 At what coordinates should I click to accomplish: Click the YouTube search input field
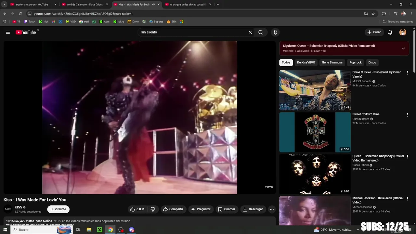coord(193,32)
